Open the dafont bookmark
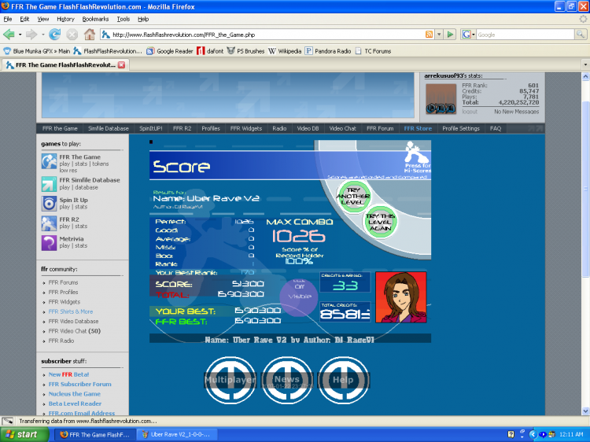Screen dimensions: 590x442 click(210, 51)
